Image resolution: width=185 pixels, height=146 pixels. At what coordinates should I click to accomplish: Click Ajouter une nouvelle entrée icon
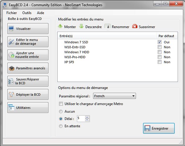[x=11, y=55]
